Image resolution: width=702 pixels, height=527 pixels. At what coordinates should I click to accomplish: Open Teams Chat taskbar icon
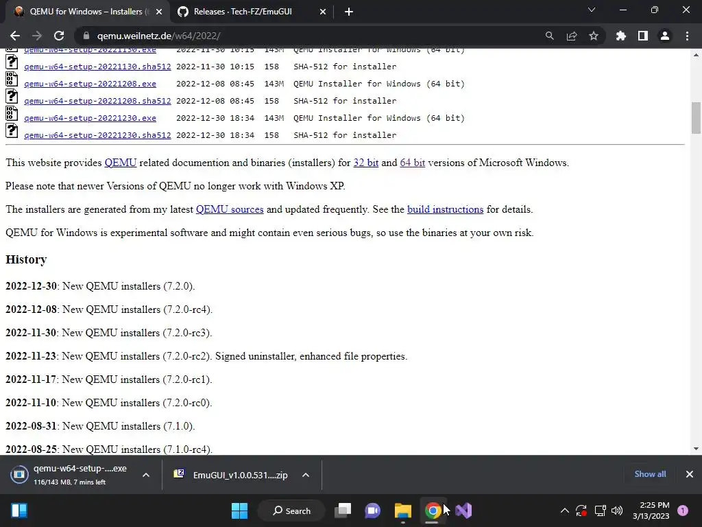tap(372, 511)
